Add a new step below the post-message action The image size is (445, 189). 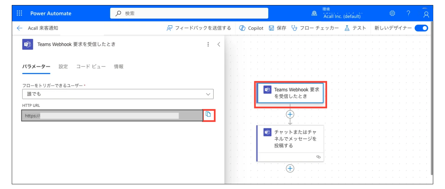[x=290, y=169]
